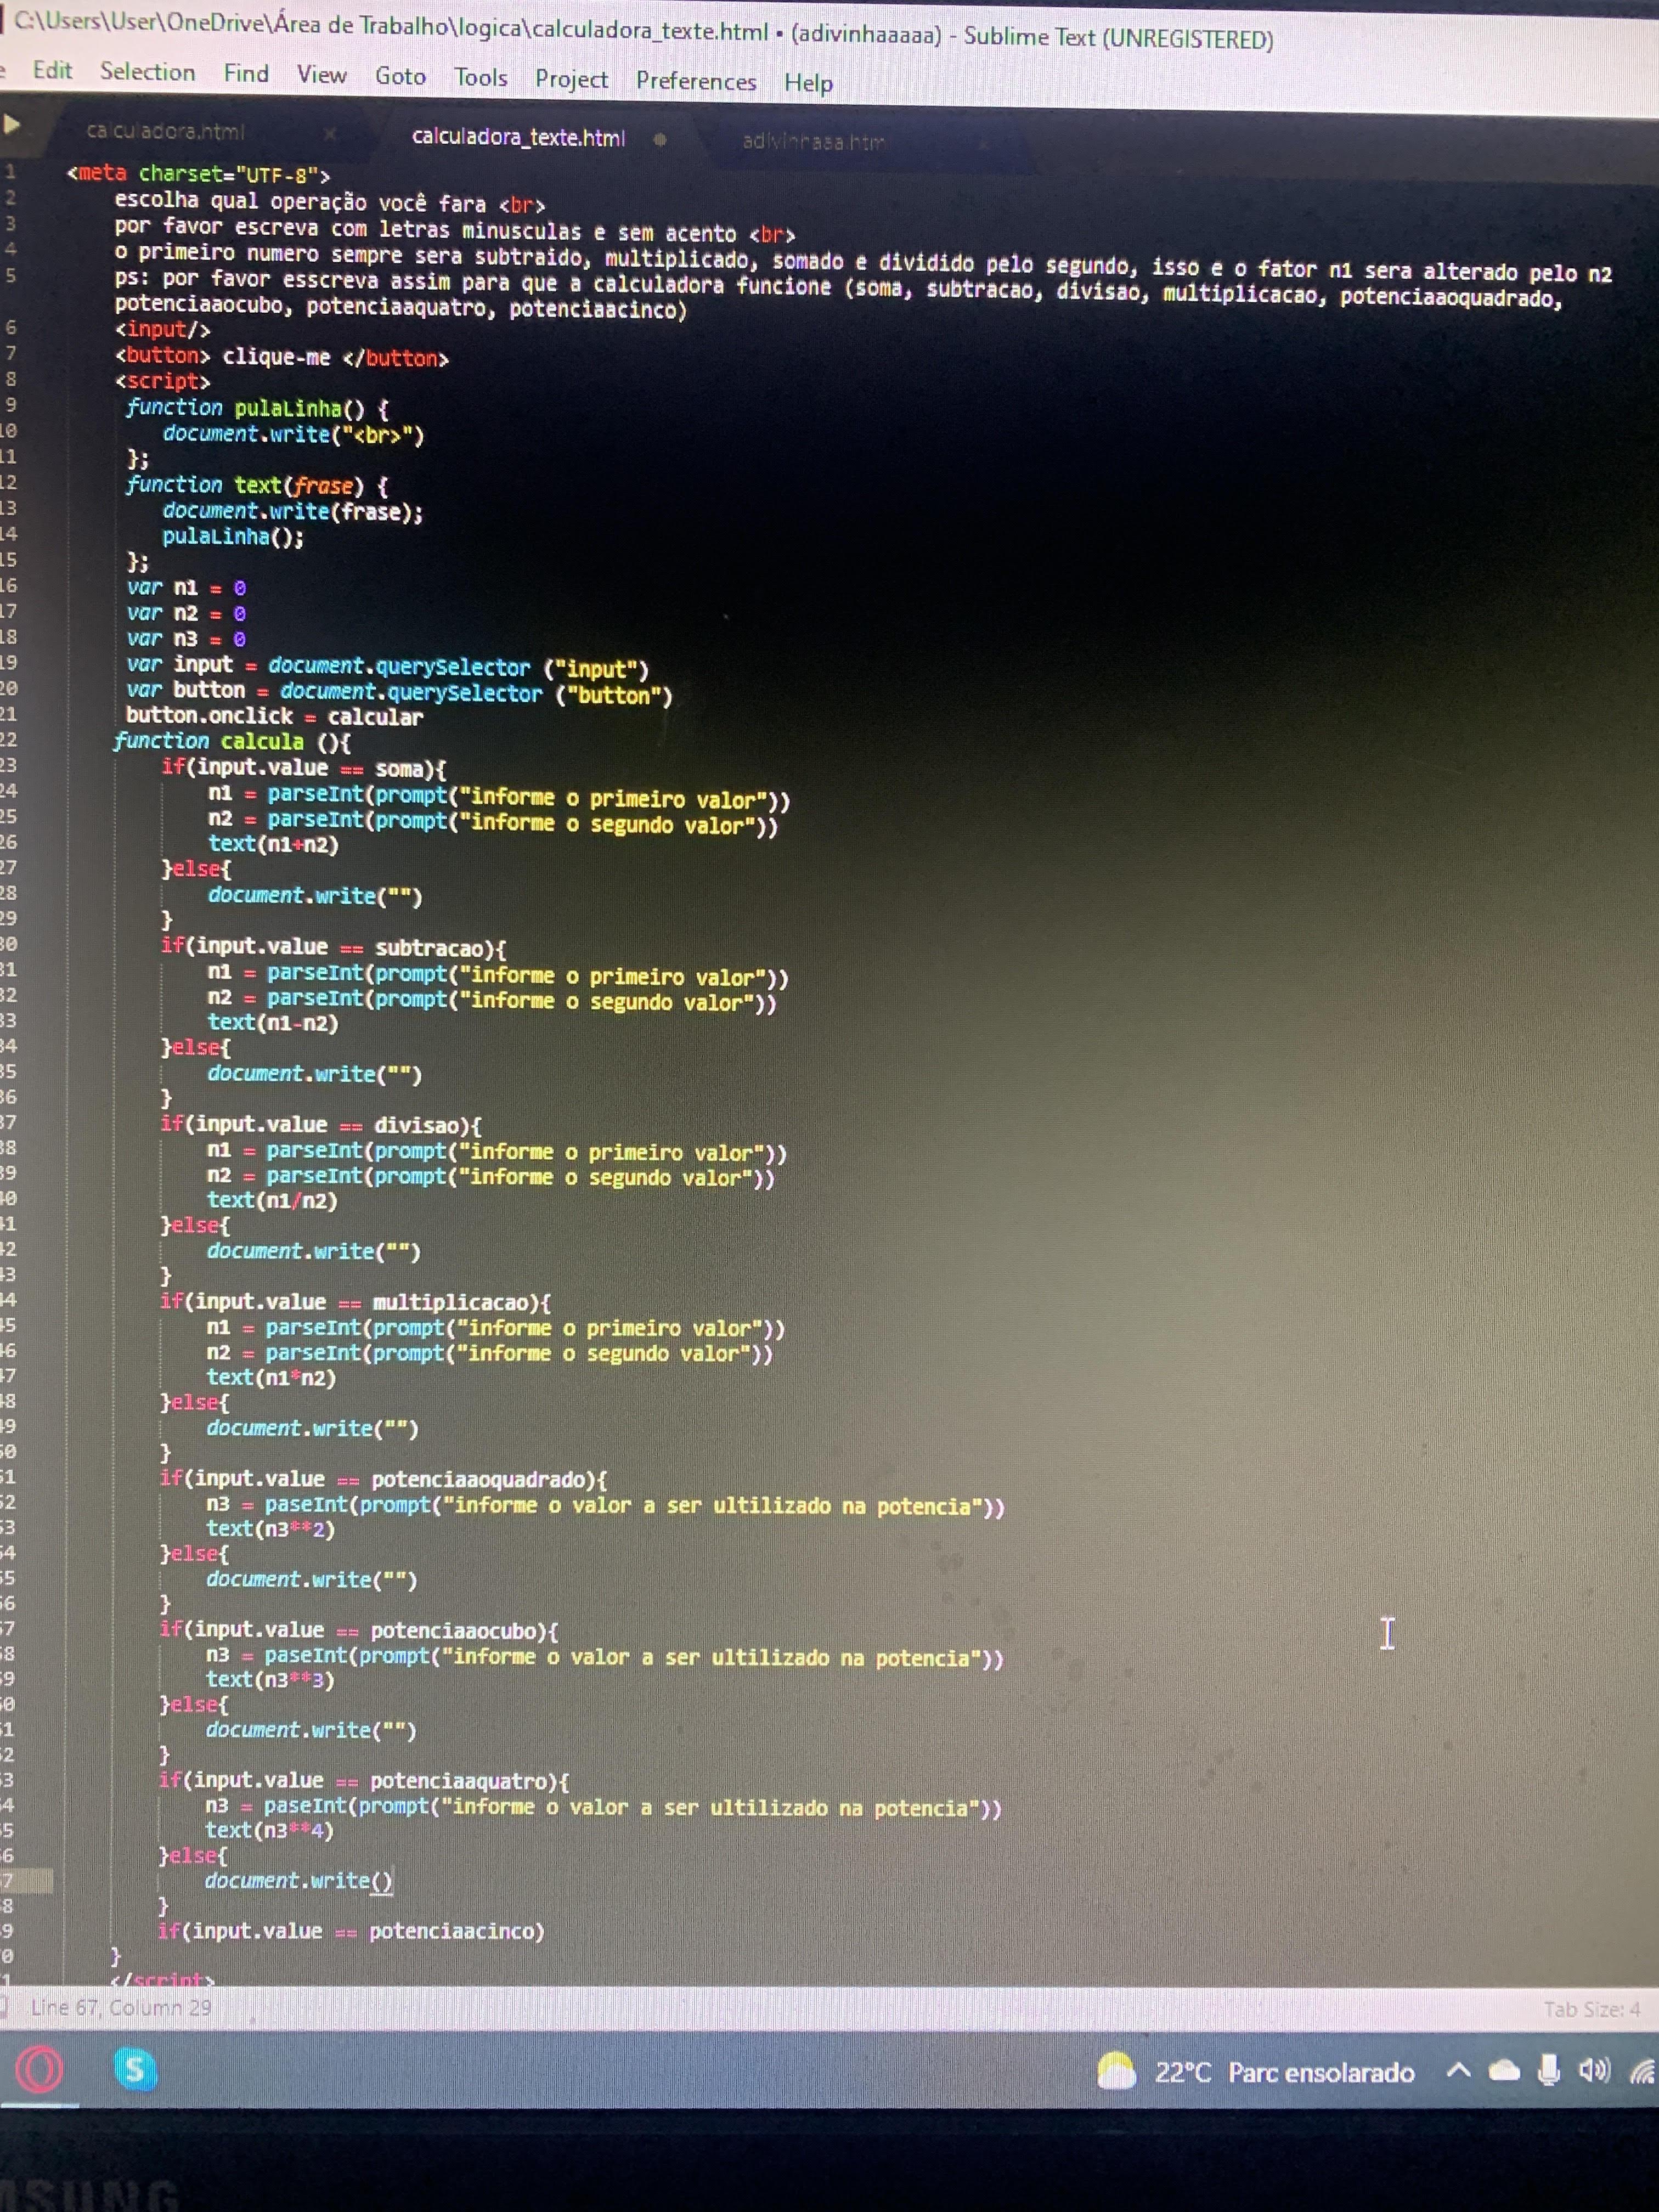
Task: Click the <button> clique-me </button> line
Action: click(281, 356)
